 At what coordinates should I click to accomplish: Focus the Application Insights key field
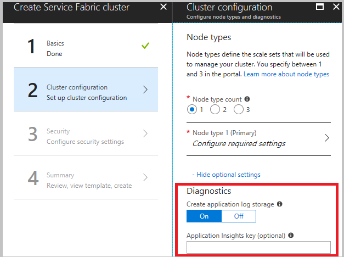pyautogui.click(x=258, y=248)
